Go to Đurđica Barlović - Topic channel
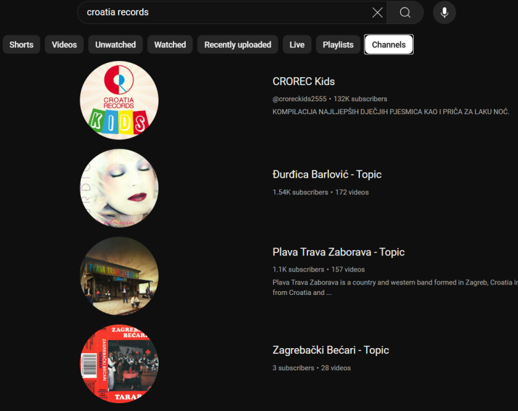518x411 pixels. click(327, 174)
